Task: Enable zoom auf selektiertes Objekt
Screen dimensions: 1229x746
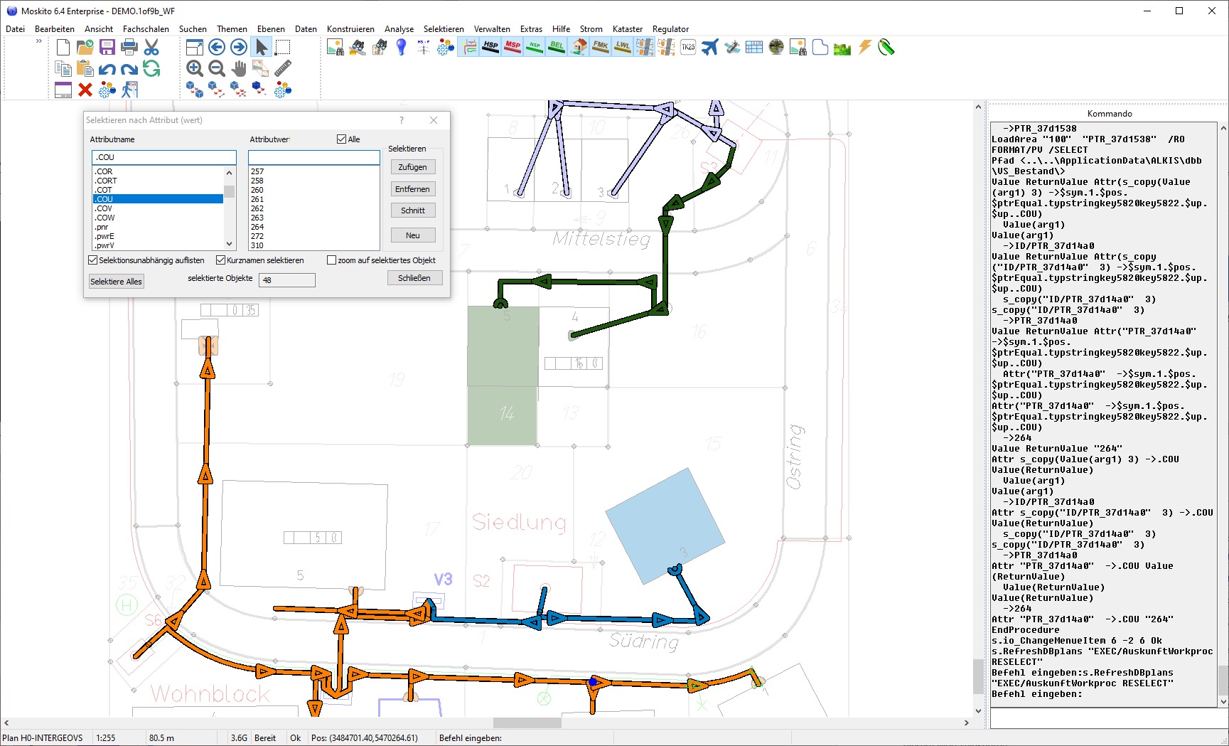Action: coord(332,260)
